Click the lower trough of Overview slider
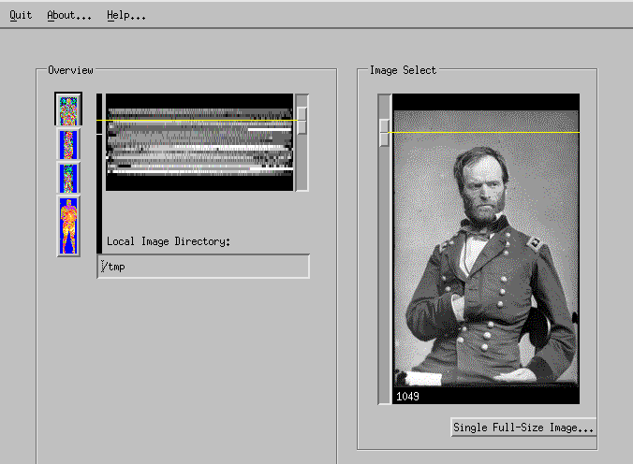Image resolution: width=633 pixels, height=464 pixels. click(x=302, y=162)
